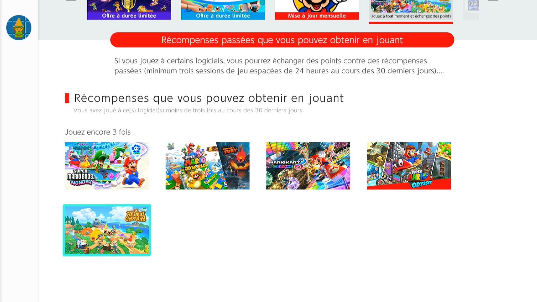This screenshot has height=302, width=537.
Task: Open the Mario Kart 8 Deluxe tile
Action: click(x=308, y=166)
